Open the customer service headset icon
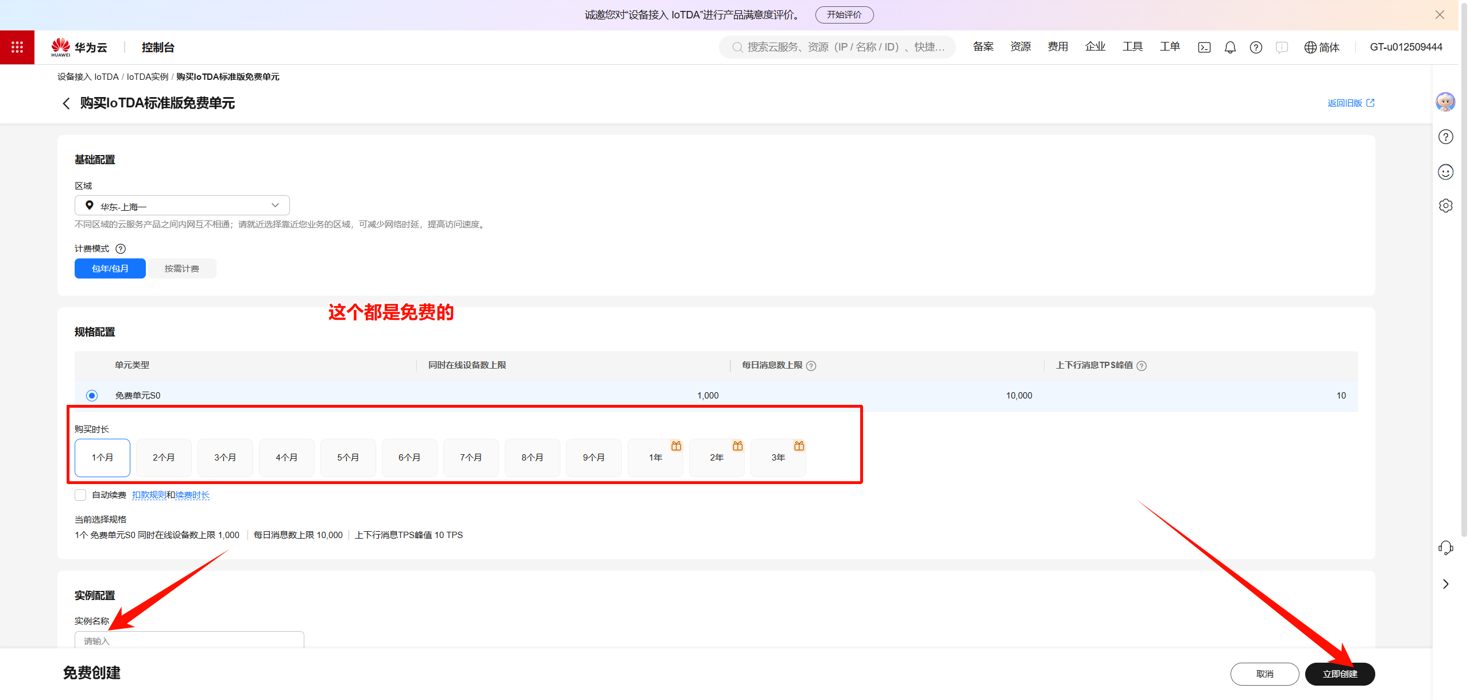This screenshot has height=700, width=1470. pos(1445,548)
